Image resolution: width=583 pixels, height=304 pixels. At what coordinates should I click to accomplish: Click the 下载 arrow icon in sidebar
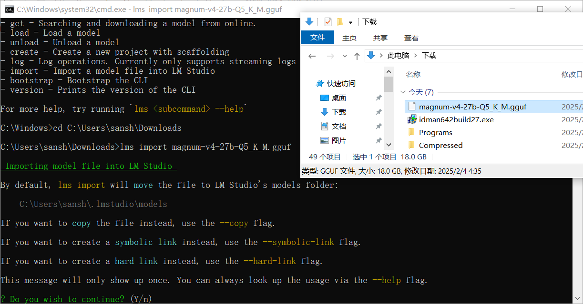325,112
